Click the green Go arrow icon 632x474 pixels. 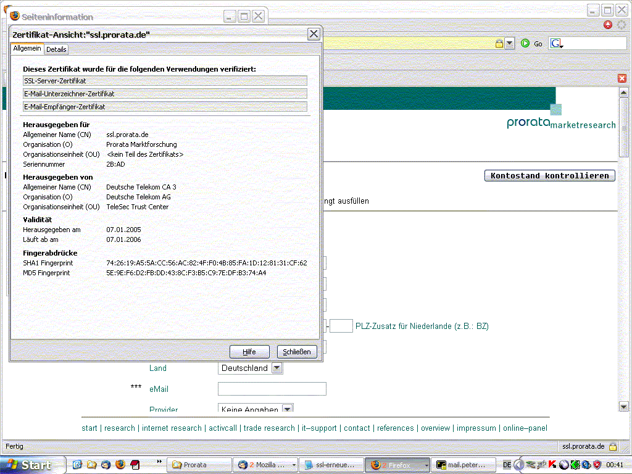coord(525,43)
